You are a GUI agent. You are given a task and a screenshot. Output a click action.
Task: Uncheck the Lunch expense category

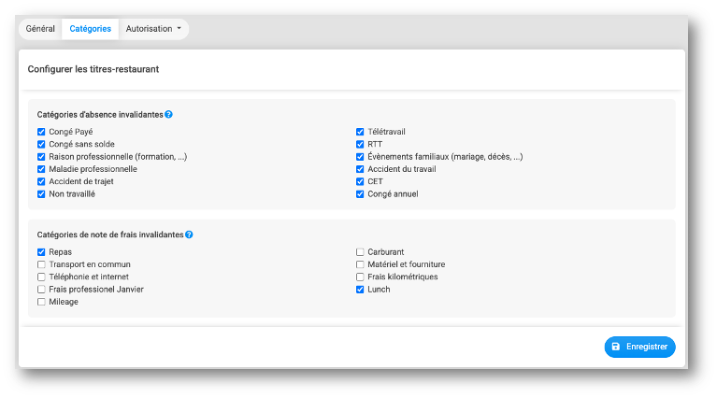click(360, 290)
